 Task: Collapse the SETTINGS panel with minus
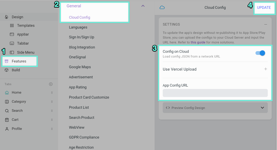(x=266, y=24)
